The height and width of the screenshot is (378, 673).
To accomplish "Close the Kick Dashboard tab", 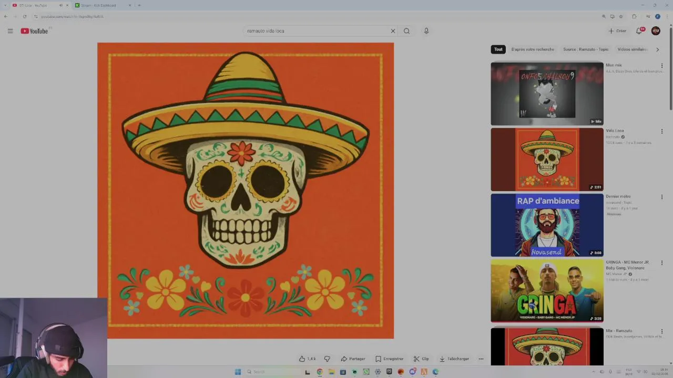I will coord(130,5).
